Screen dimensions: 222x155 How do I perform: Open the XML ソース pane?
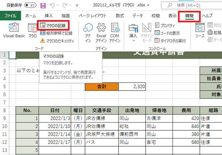(x=200, y=31)
